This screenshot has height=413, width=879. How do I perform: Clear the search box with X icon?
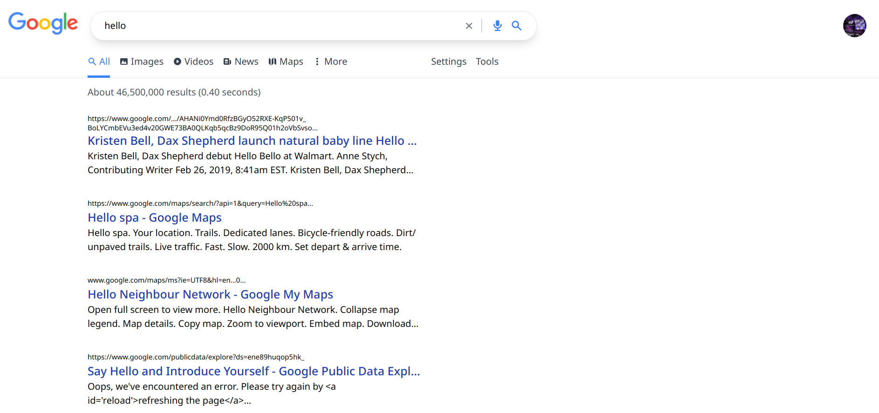pos(469,26)
